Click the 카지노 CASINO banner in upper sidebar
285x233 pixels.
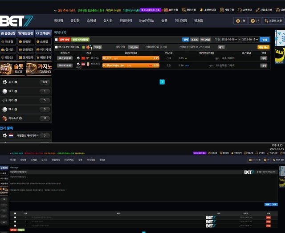[x=39, y=69]
